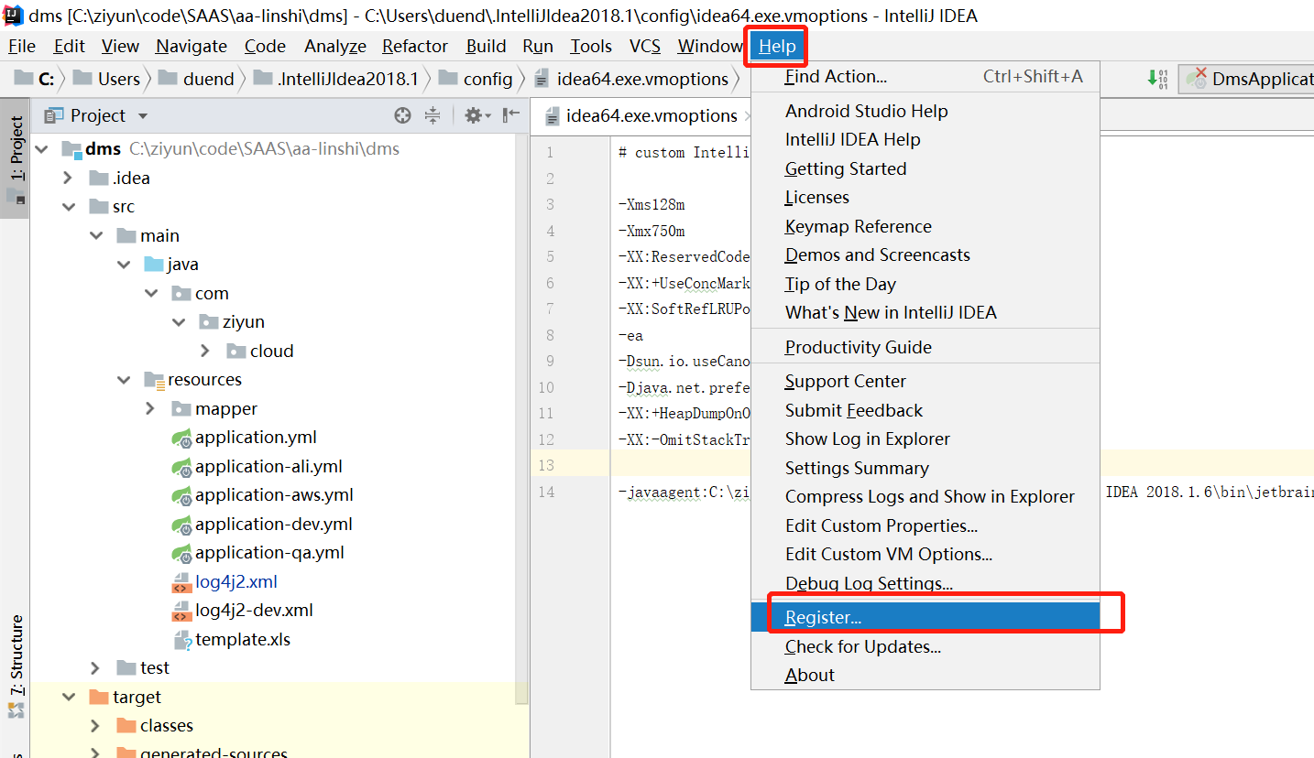Open the View menu

(x=120, y=46)
